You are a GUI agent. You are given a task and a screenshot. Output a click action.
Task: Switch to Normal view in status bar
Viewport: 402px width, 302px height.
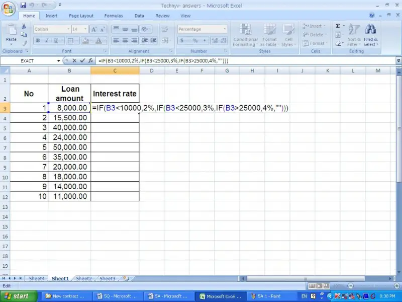tap(312, 286)
